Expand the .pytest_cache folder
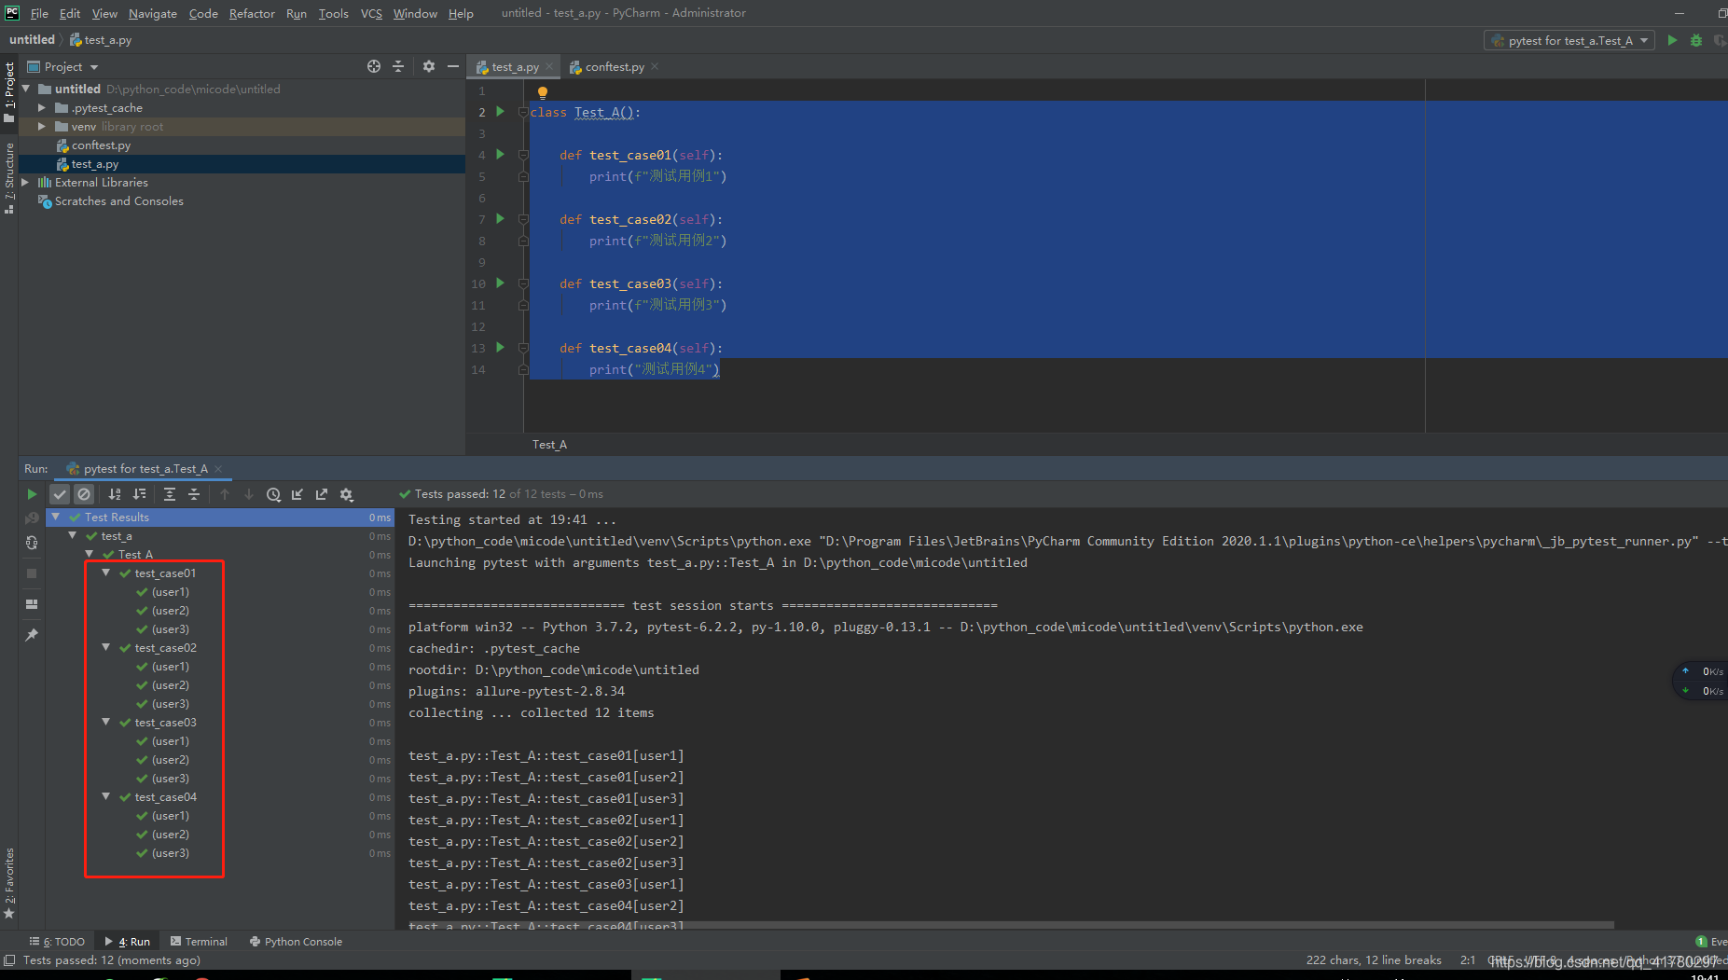This screenshot has height=980, width=1728. click(42, 108)
